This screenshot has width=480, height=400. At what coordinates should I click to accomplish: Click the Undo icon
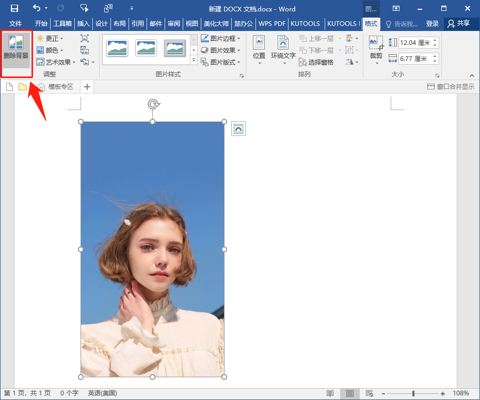[x=37, y=8]
